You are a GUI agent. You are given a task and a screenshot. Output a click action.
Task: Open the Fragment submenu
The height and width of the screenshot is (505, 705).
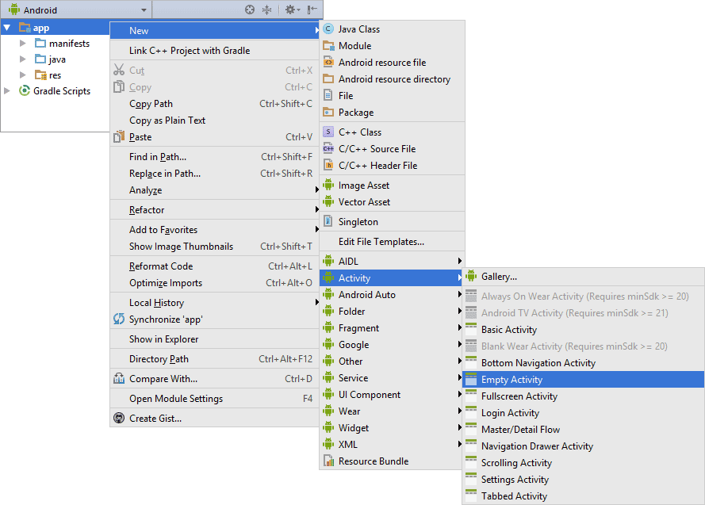[358, 328]
